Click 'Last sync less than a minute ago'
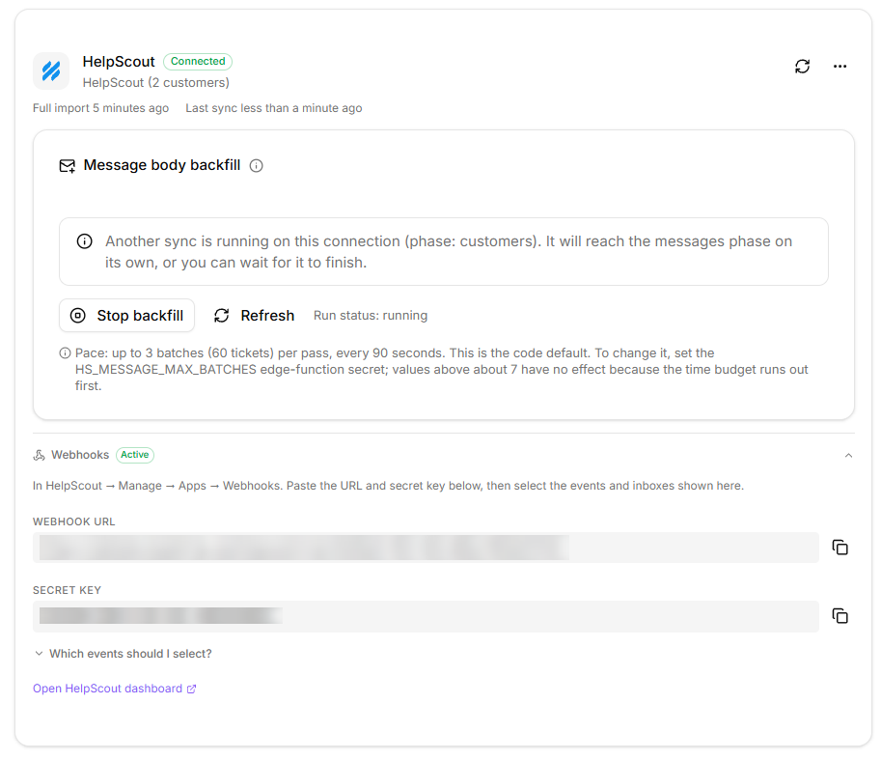This screenshot has height=760, width=881. point(274,108)
